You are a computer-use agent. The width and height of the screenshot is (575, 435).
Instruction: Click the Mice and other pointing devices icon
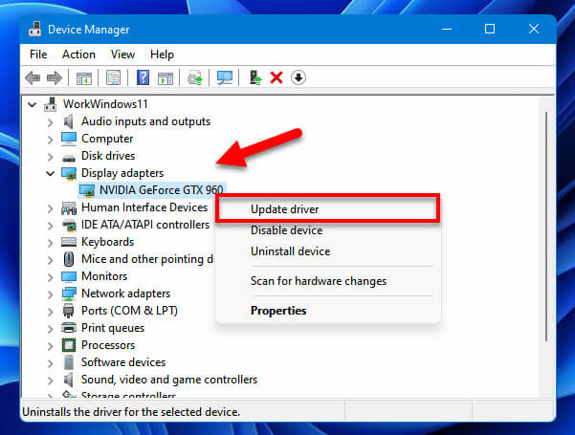point(69,259)
